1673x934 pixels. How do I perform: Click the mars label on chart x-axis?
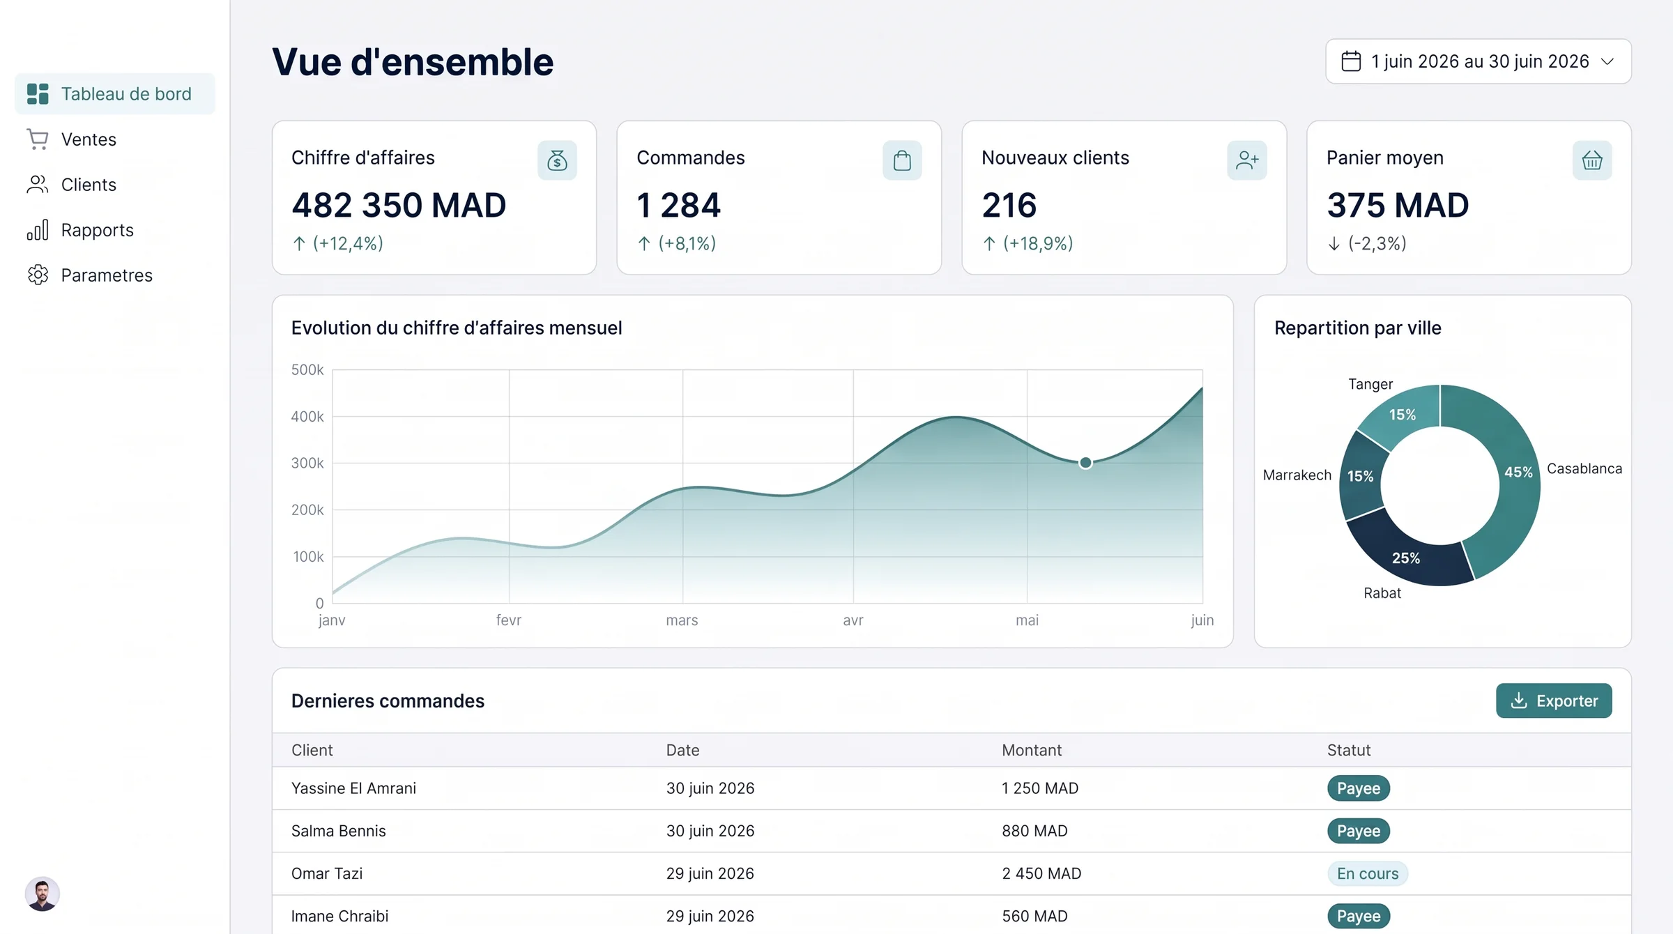(x=682, y=620)
